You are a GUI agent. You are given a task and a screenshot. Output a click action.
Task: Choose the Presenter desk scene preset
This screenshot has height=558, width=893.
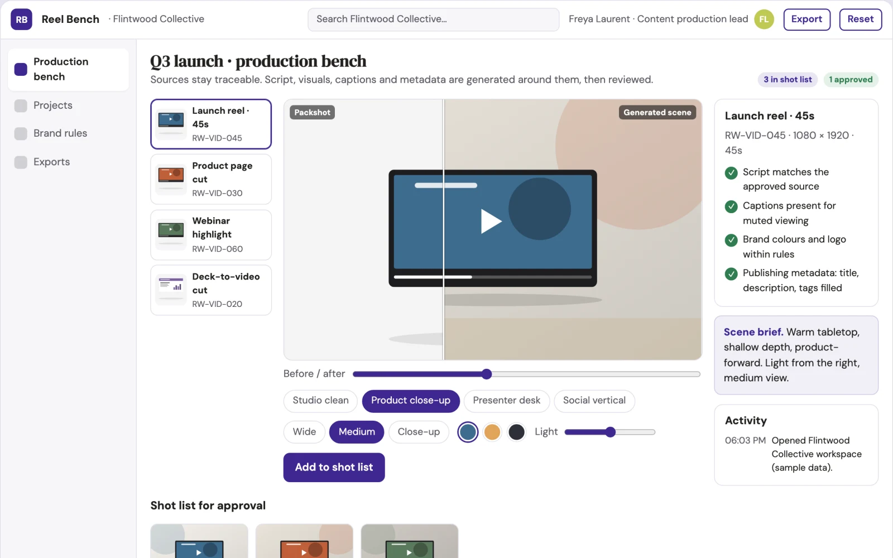(507, 401)
